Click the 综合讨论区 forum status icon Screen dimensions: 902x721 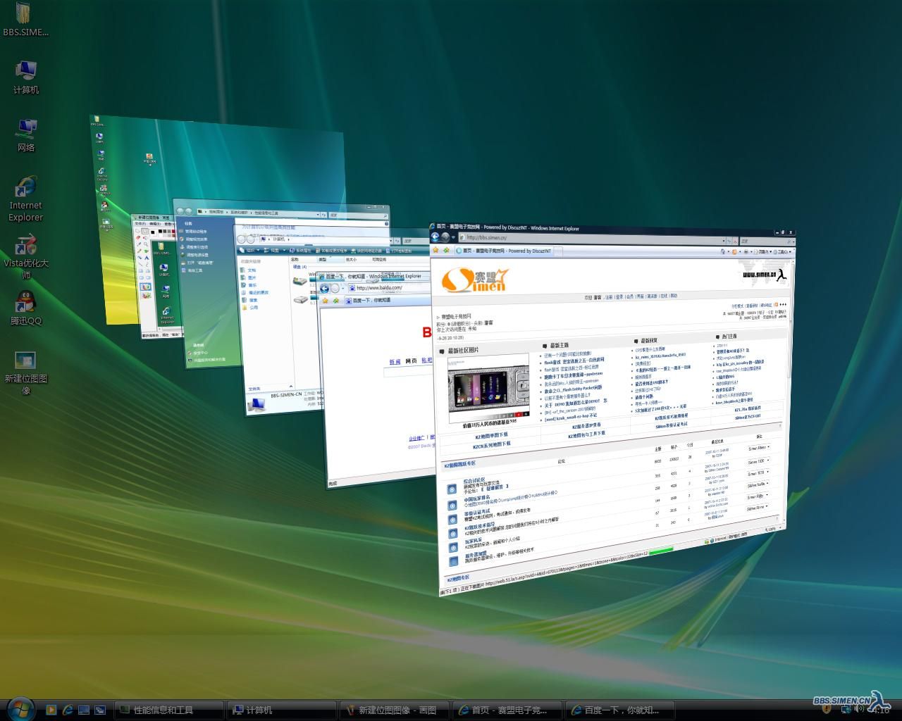coord(452,489)
